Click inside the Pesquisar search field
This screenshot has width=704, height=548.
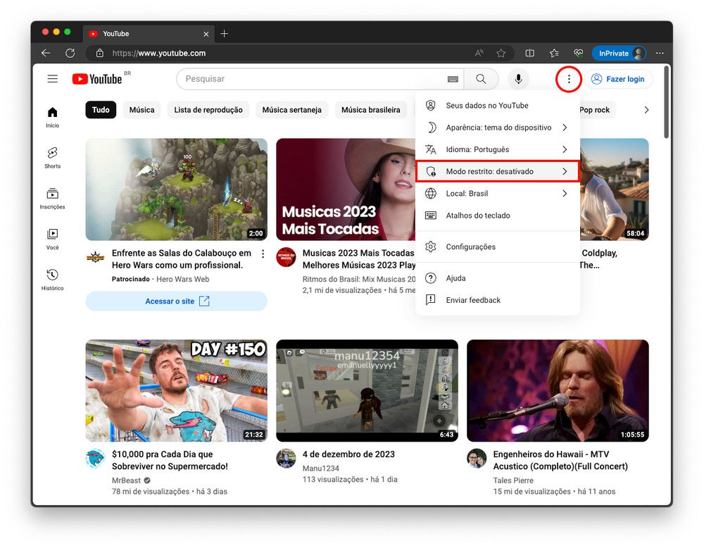(310, 79)
